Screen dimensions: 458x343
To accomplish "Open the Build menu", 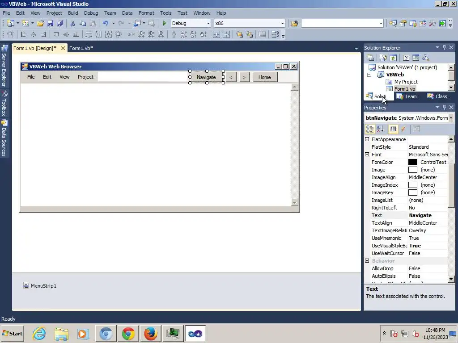I will [x=73, y=13].
